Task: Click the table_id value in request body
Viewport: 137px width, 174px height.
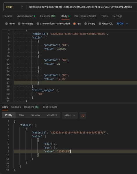Action: pyautogui.click(x=78, y=34)
